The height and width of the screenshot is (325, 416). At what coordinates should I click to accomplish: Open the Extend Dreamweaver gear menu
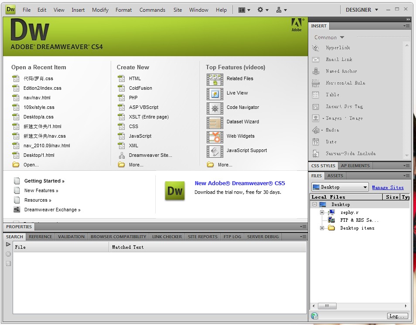(x=263, y=10)
